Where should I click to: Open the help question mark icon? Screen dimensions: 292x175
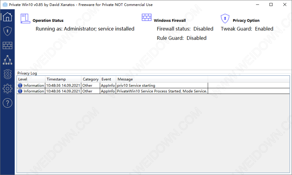pos(7,103)
